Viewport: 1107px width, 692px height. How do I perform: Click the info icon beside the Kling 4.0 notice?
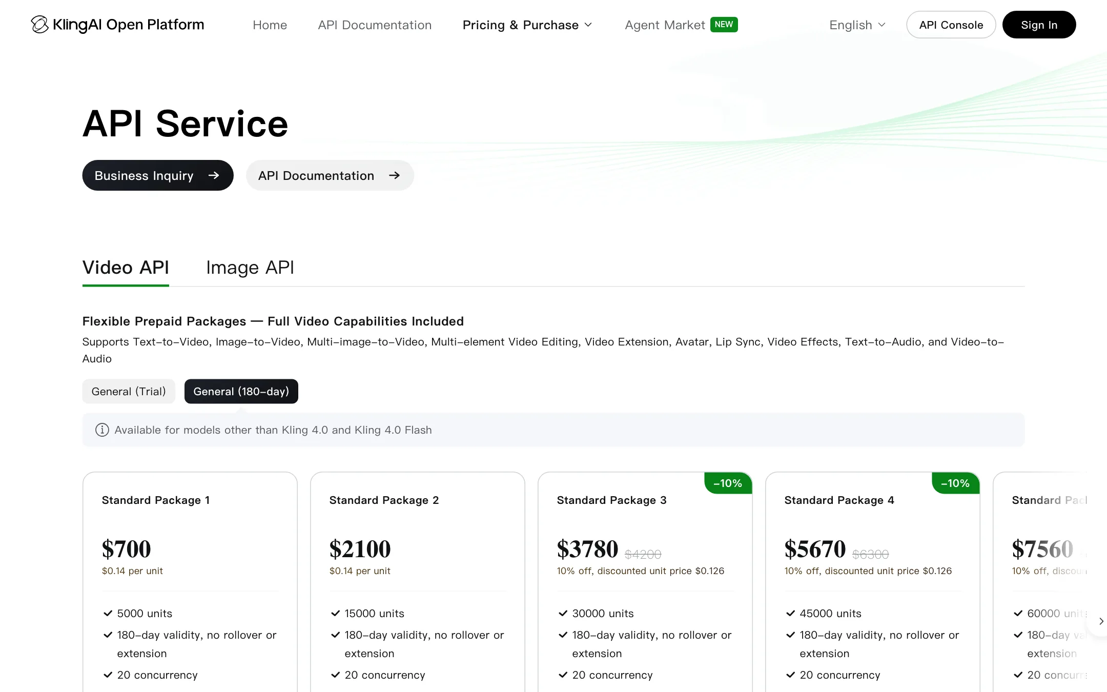click(x=102, y=430)
